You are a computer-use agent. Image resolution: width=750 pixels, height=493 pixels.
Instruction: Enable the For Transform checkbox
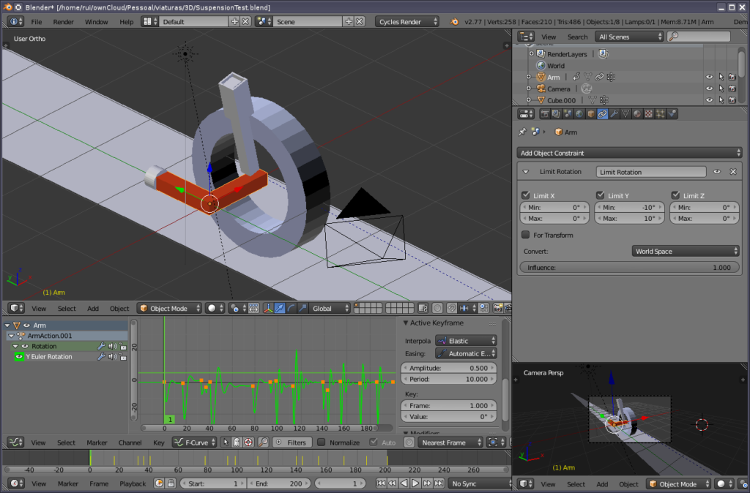pos(526,235)
